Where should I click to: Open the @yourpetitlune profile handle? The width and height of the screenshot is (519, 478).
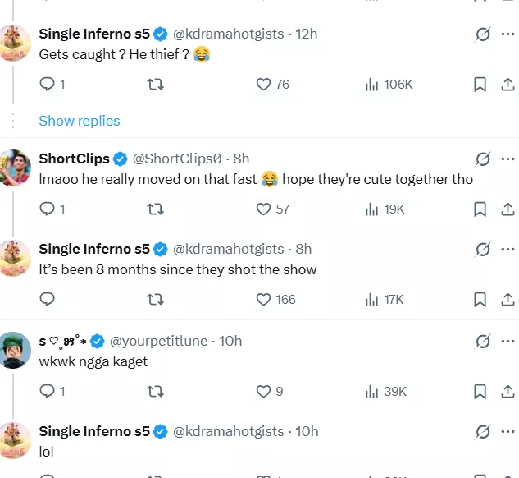click(158, 341)
